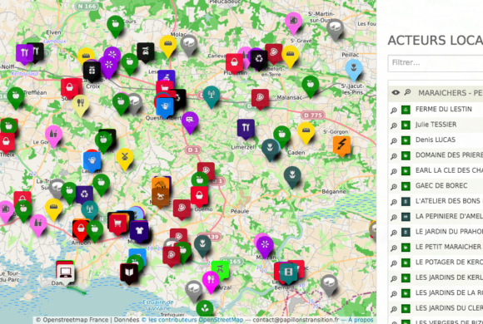This screenshot has height=324, width=483.
Task: Open the black recycling marker near Rochefort-en-Terre
Action: coord(259,59)
